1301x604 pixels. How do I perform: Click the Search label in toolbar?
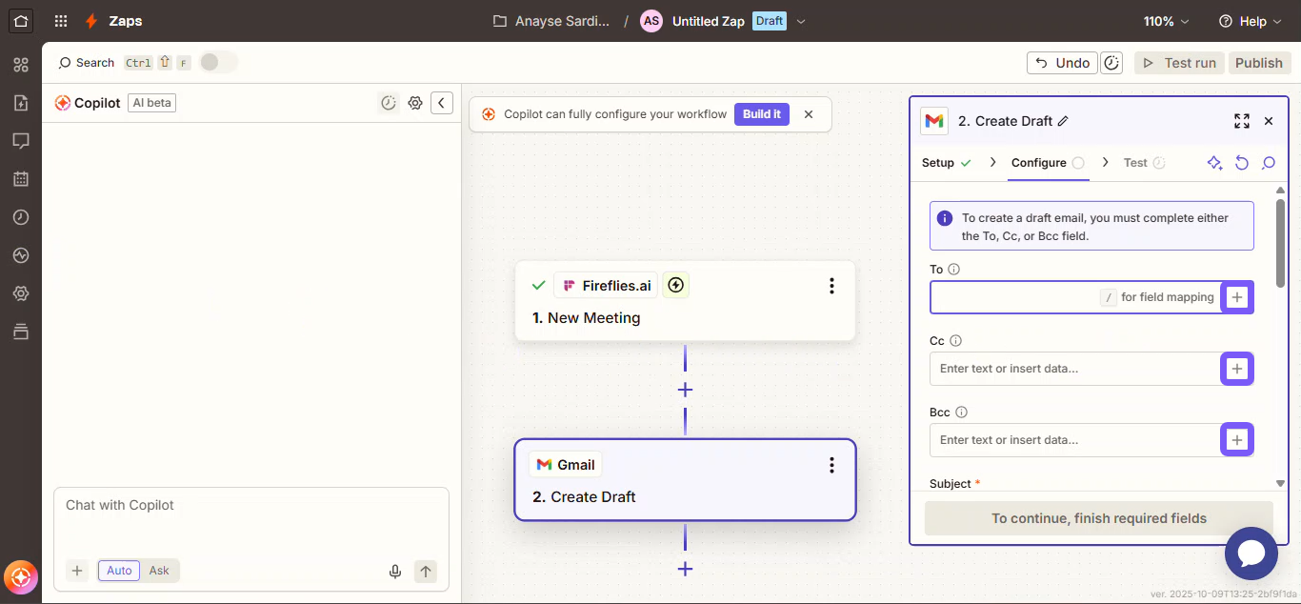tap(95, 63)
